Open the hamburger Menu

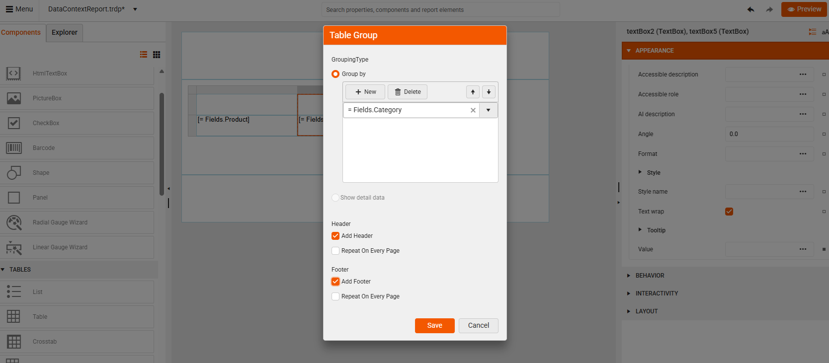point(19,9)
